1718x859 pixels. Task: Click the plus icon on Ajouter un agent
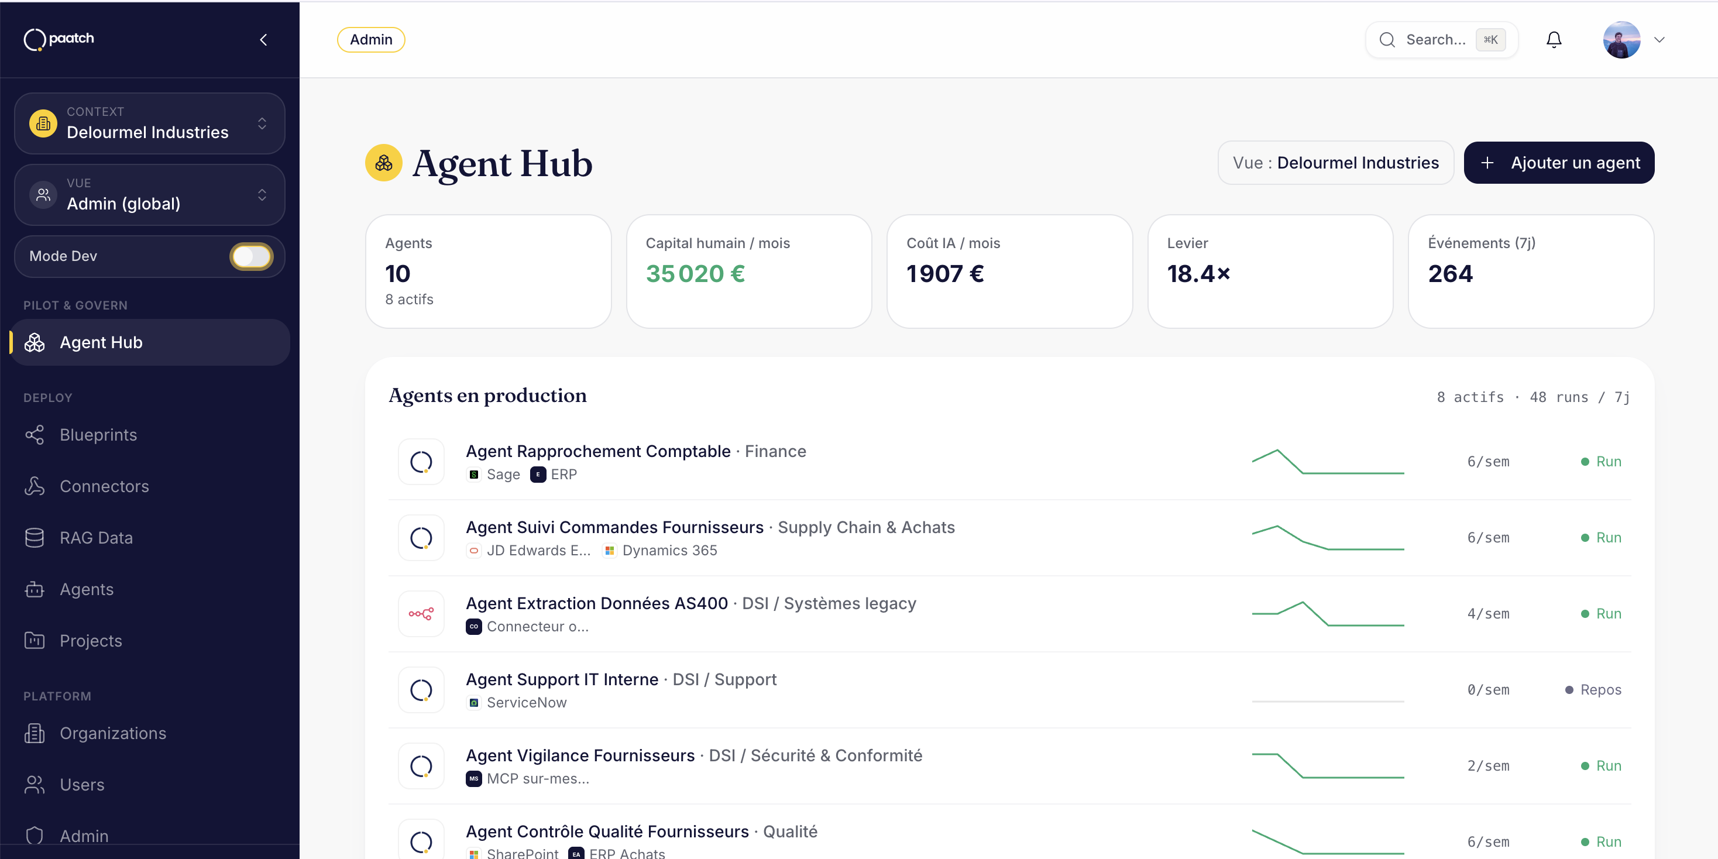click(1487, 163)
